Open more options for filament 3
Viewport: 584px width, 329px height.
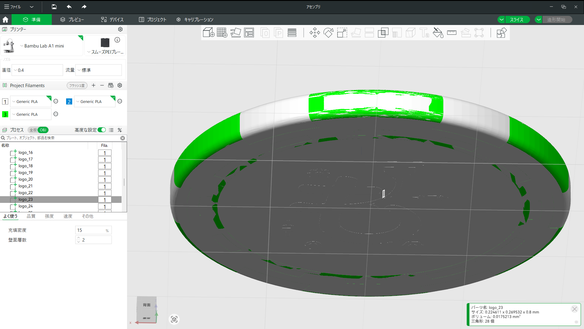coord(56,114)
